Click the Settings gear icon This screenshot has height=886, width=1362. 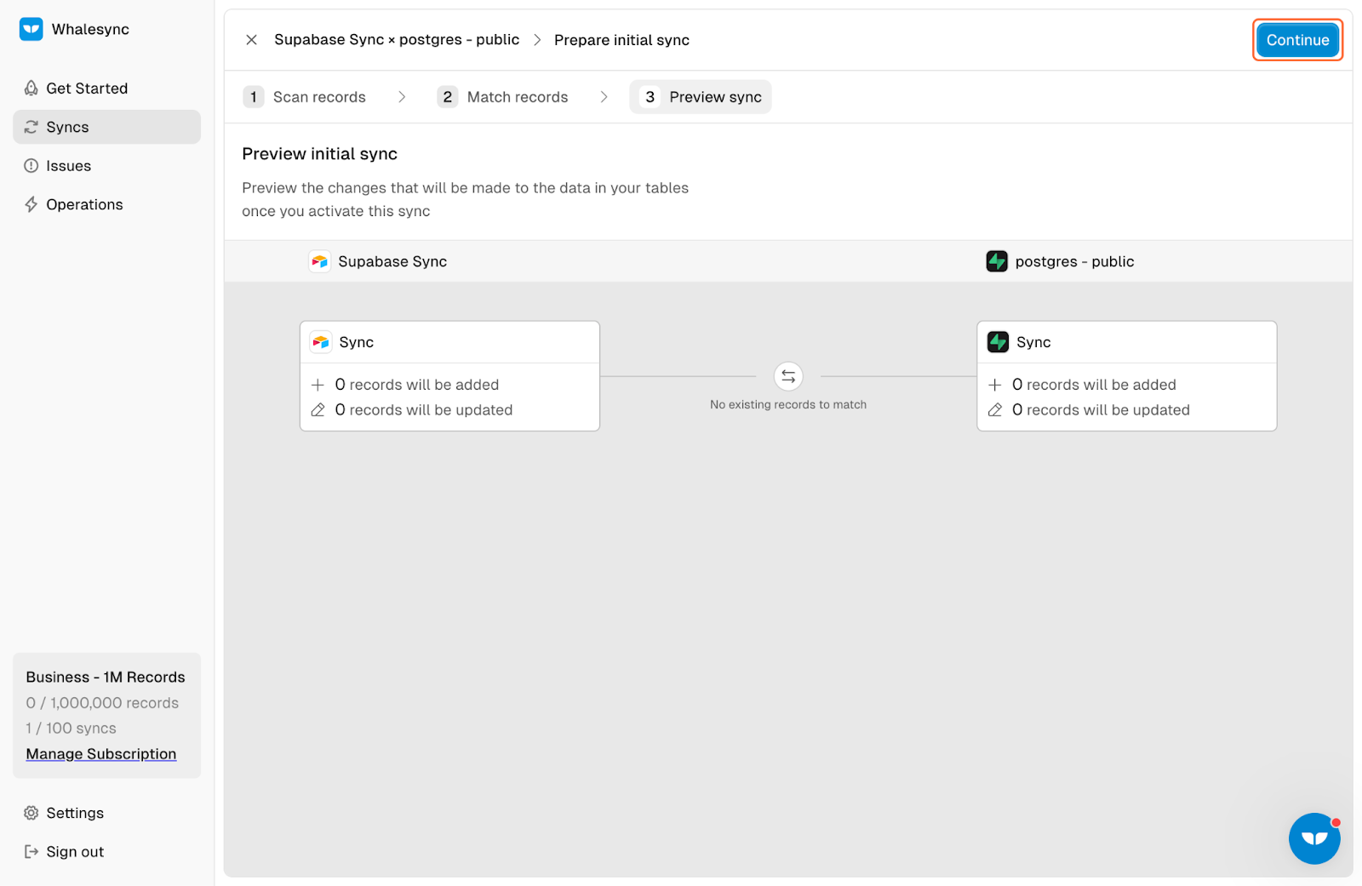pyautogui.click(x=31, y=813)
